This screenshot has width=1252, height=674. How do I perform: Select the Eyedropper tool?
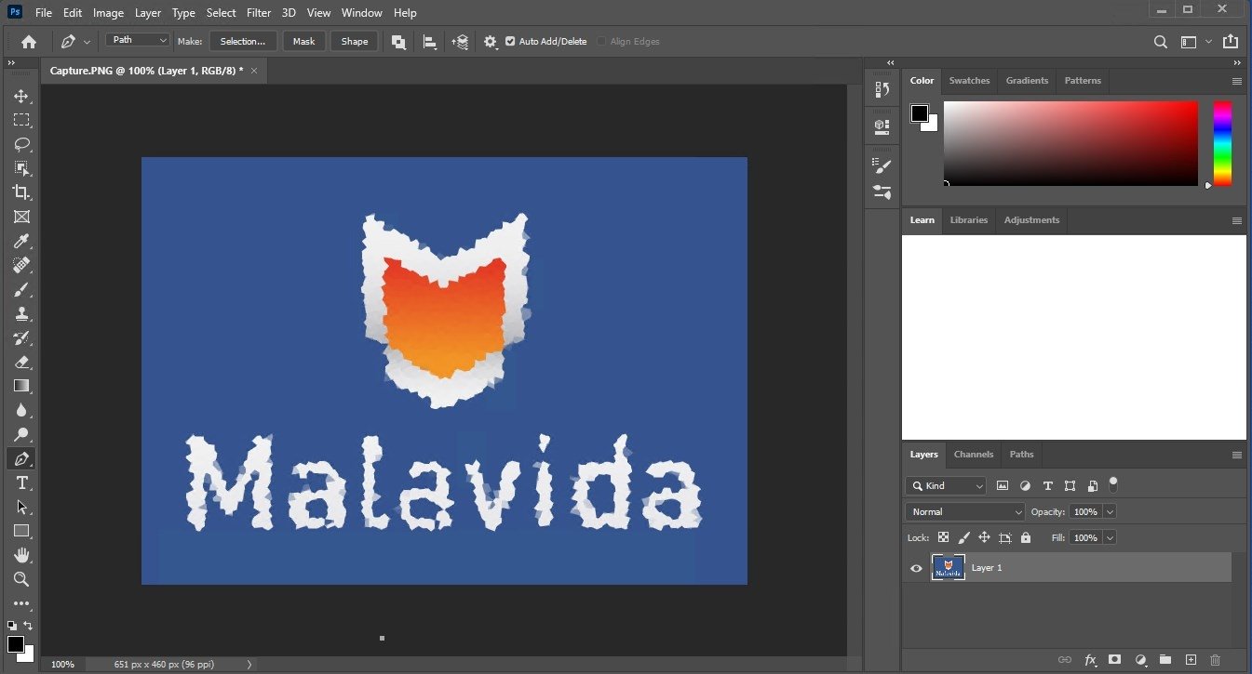point(21,241)
